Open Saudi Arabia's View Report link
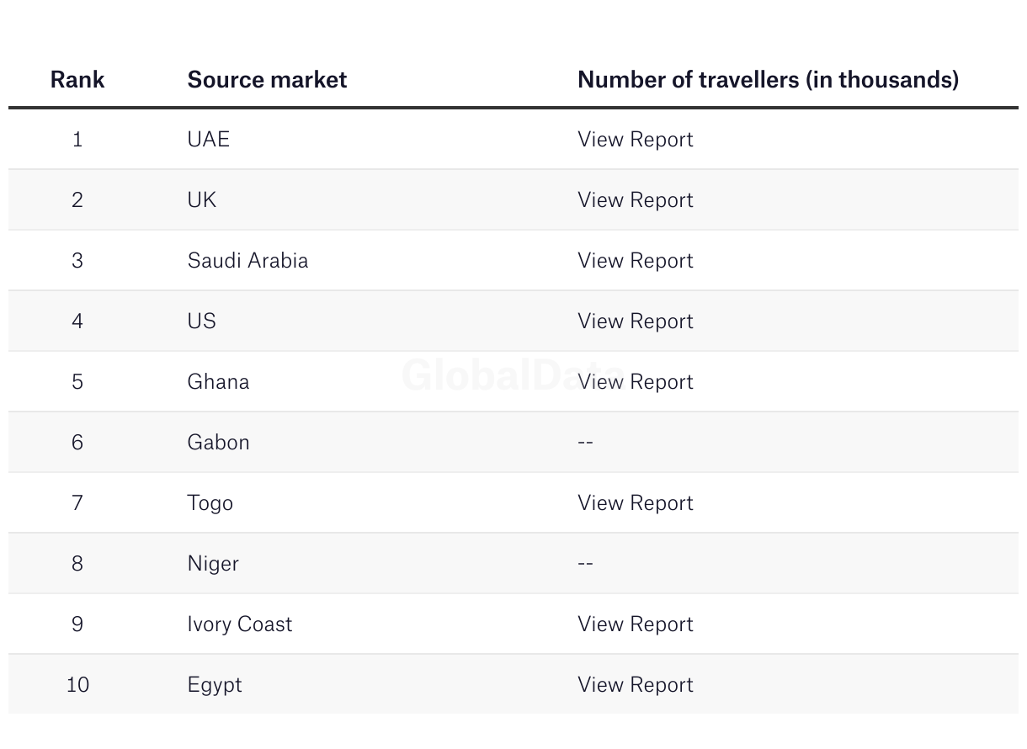Image resolution: width=1027 pixels, height=749 pixels. [x=635, y=261]
